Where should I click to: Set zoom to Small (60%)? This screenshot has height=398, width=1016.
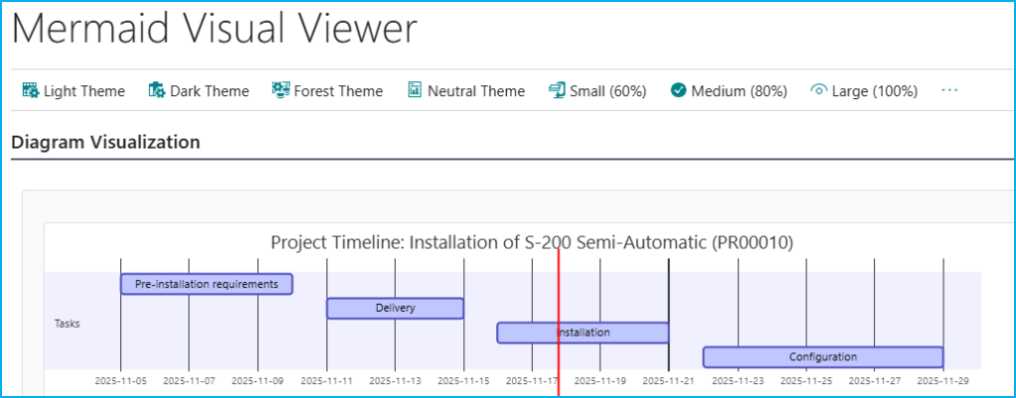pos(608,91)
